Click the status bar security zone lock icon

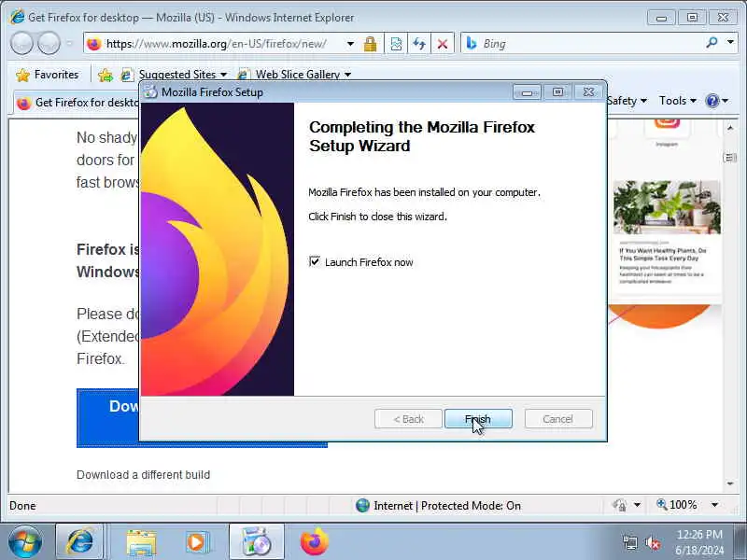pos(620,505)
